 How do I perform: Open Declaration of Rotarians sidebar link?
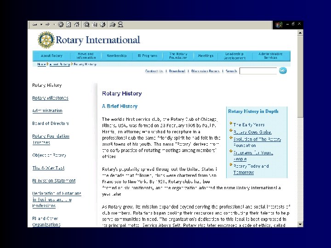57,199
